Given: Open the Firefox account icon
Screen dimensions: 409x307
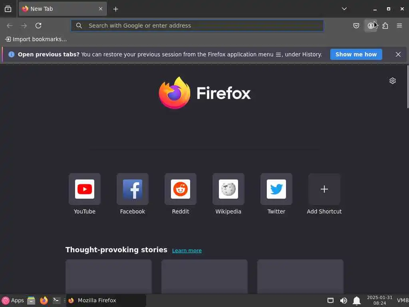Looking at the screenshot, I should [x=371, y=26].
